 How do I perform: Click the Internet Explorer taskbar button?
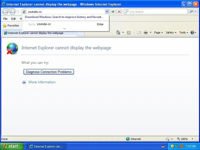(x=46, y=146)
